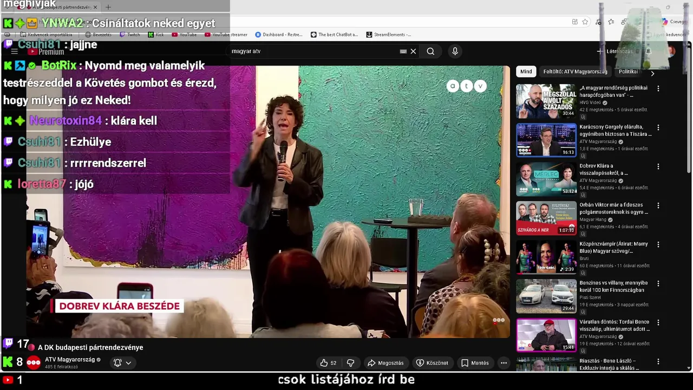Open 'Orbán Viktor már a fideszes' thumbnail

tap(546, 218)
